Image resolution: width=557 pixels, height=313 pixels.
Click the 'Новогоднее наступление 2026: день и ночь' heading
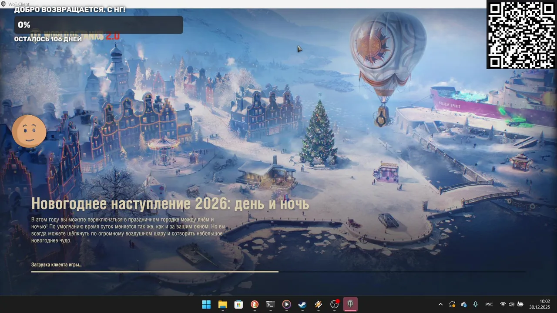(170, 203)
